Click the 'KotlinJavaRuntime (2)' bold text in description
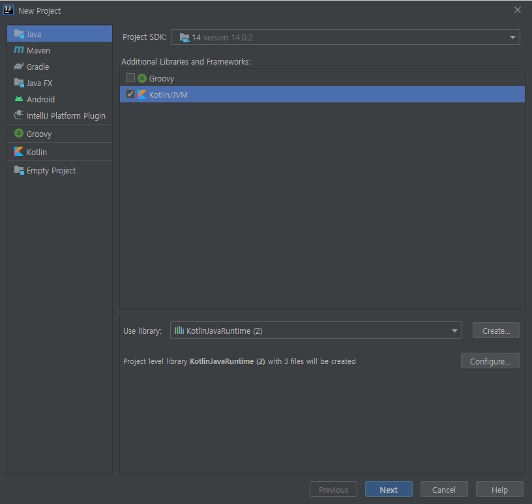 pos(228,361)
